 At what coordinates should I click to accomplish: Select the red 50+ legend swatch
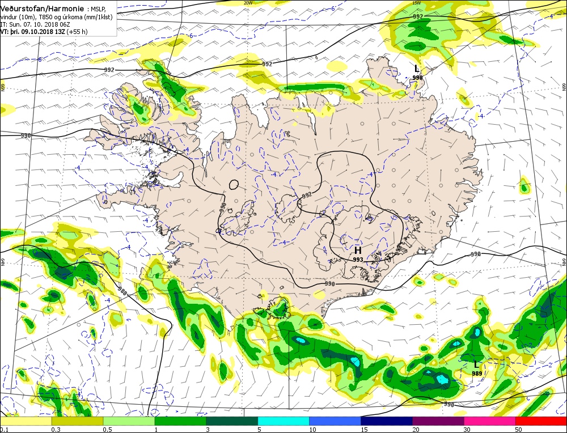tap(541, 421)
